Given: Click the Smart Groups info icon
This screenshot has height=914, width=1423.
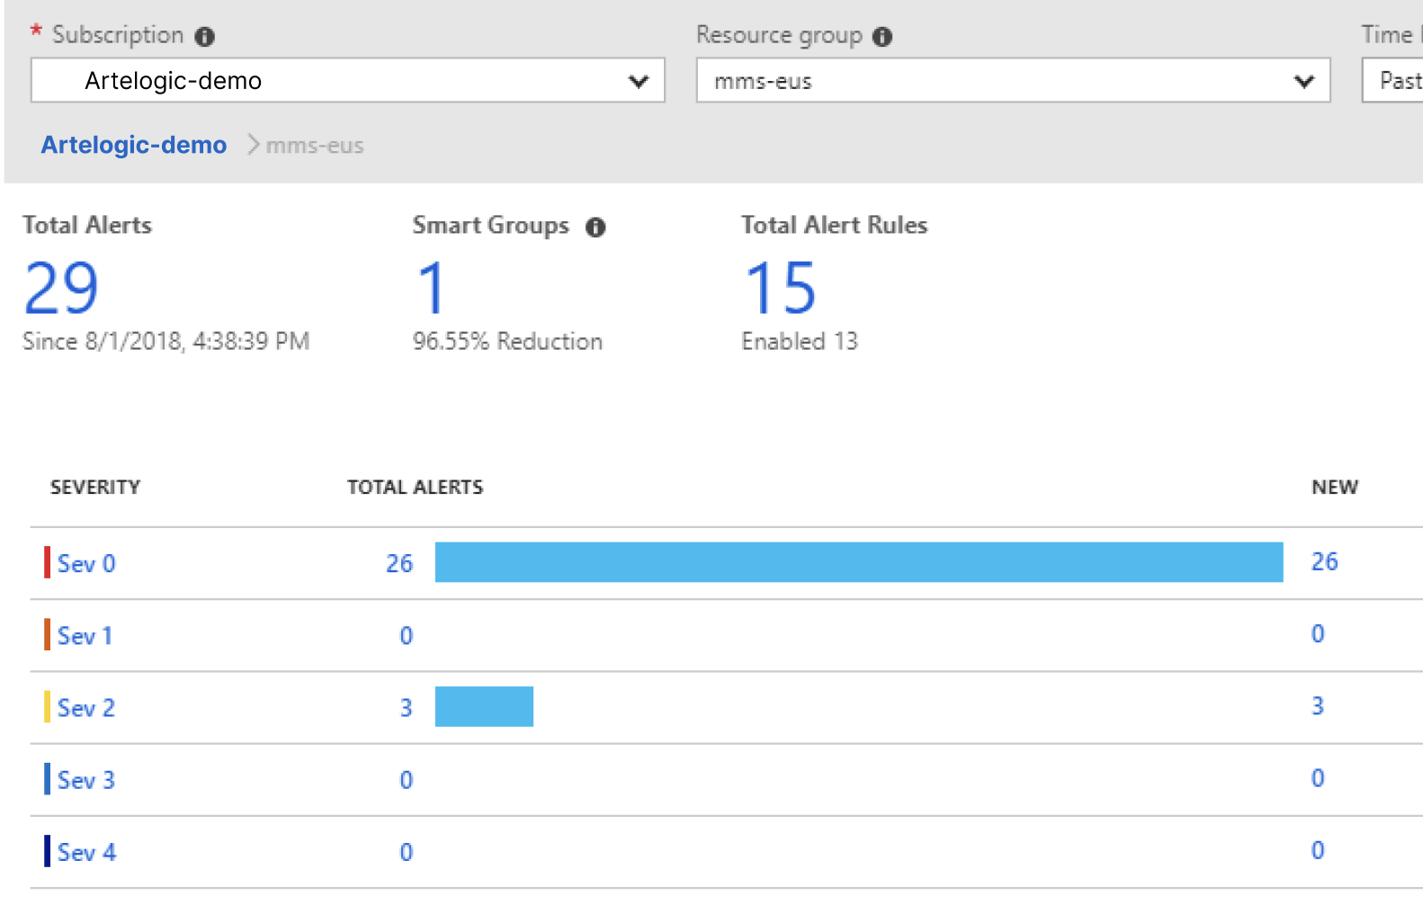Looking at the screenshot, I should click(595, 228).
